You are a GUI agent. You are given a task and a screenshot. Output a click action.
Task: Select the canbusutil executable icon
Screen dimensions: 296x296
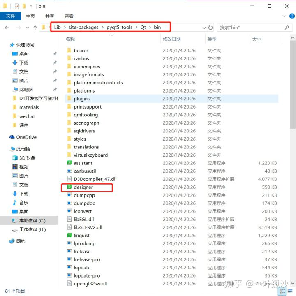pos(69,171)
